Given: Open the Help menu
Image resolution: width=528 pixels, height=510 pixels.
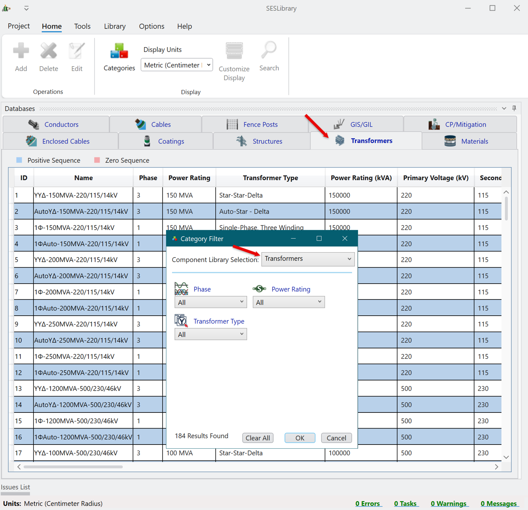Looking at the screenshot, I should click(185, 26).
